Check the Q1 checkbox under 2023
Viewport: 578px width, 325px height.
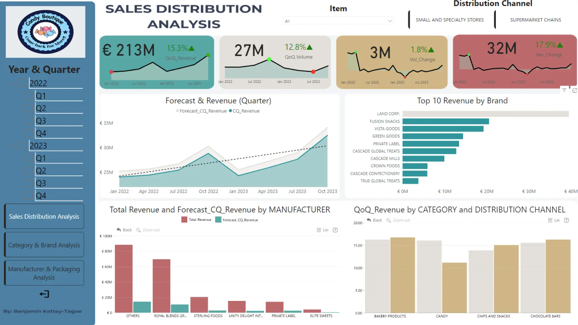(29, 158)
